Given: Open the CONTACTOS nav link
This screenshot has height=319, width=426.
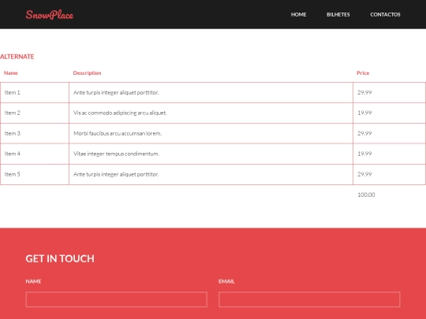Looking at the screenshot, I should pos(385,15).
